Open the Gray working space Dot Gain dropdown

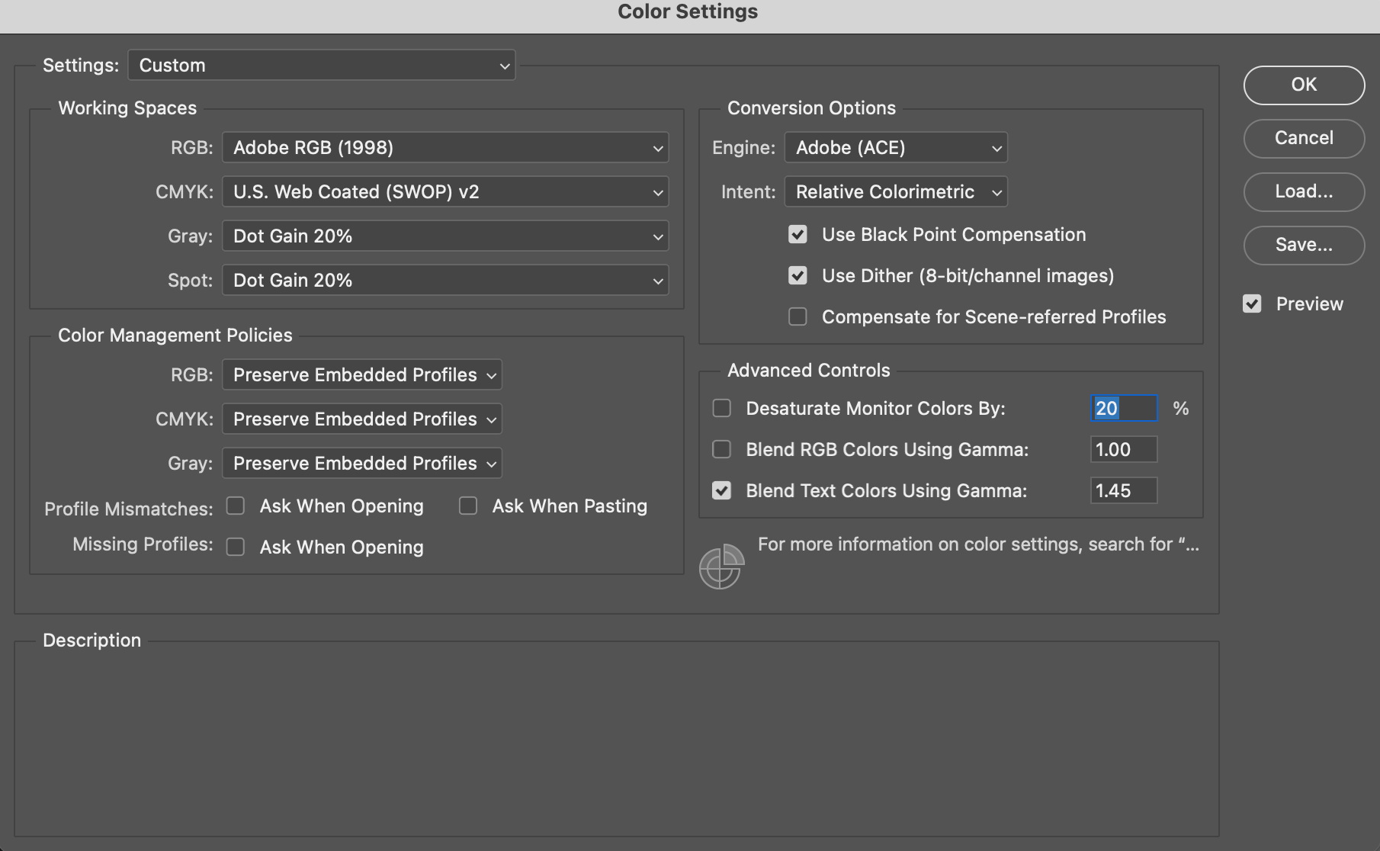(444, 236)
